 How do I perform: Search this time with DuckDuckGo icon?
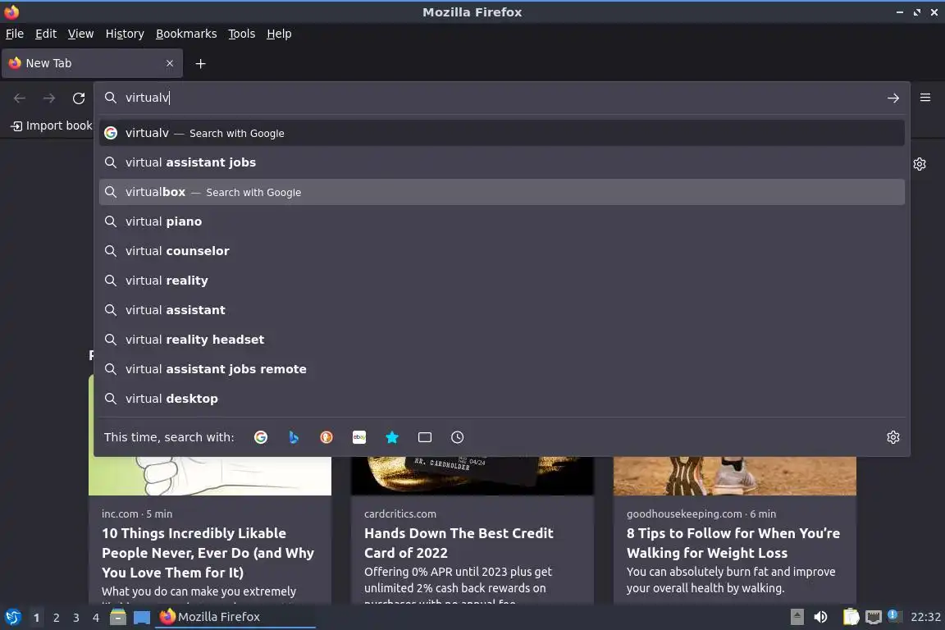pyautogui.click(x=326, y=437)
